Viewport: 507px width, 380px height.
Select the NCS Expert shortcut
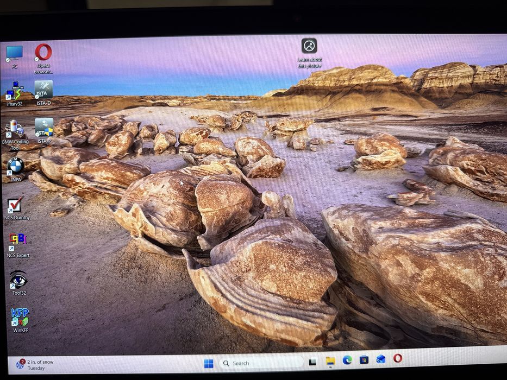tap(18, 245)
